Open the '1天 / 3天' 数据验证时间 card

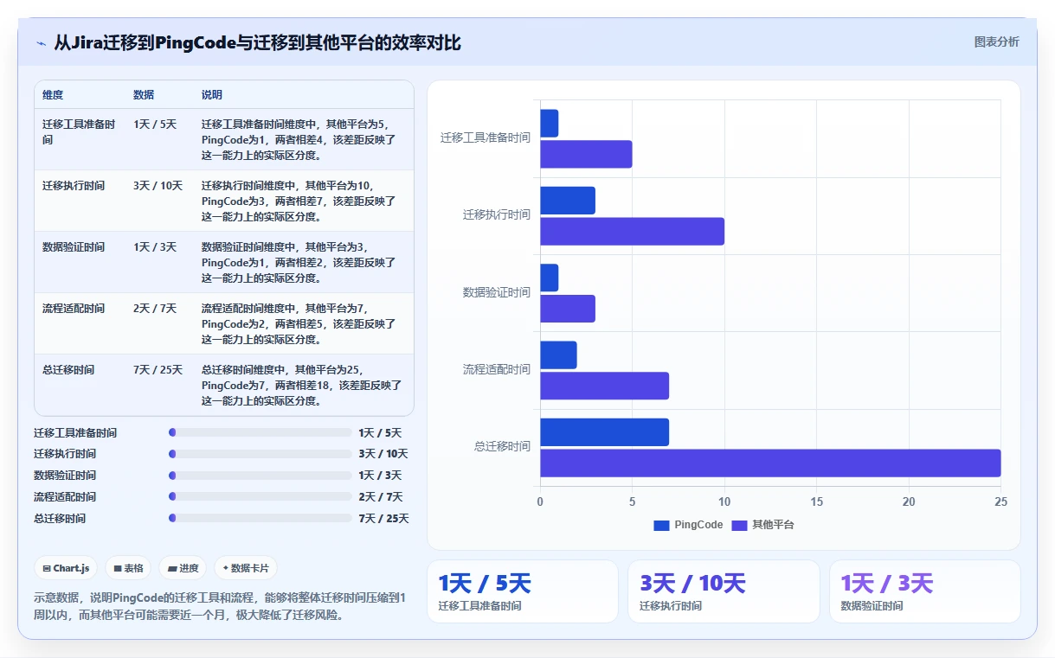tap(924, 591)
